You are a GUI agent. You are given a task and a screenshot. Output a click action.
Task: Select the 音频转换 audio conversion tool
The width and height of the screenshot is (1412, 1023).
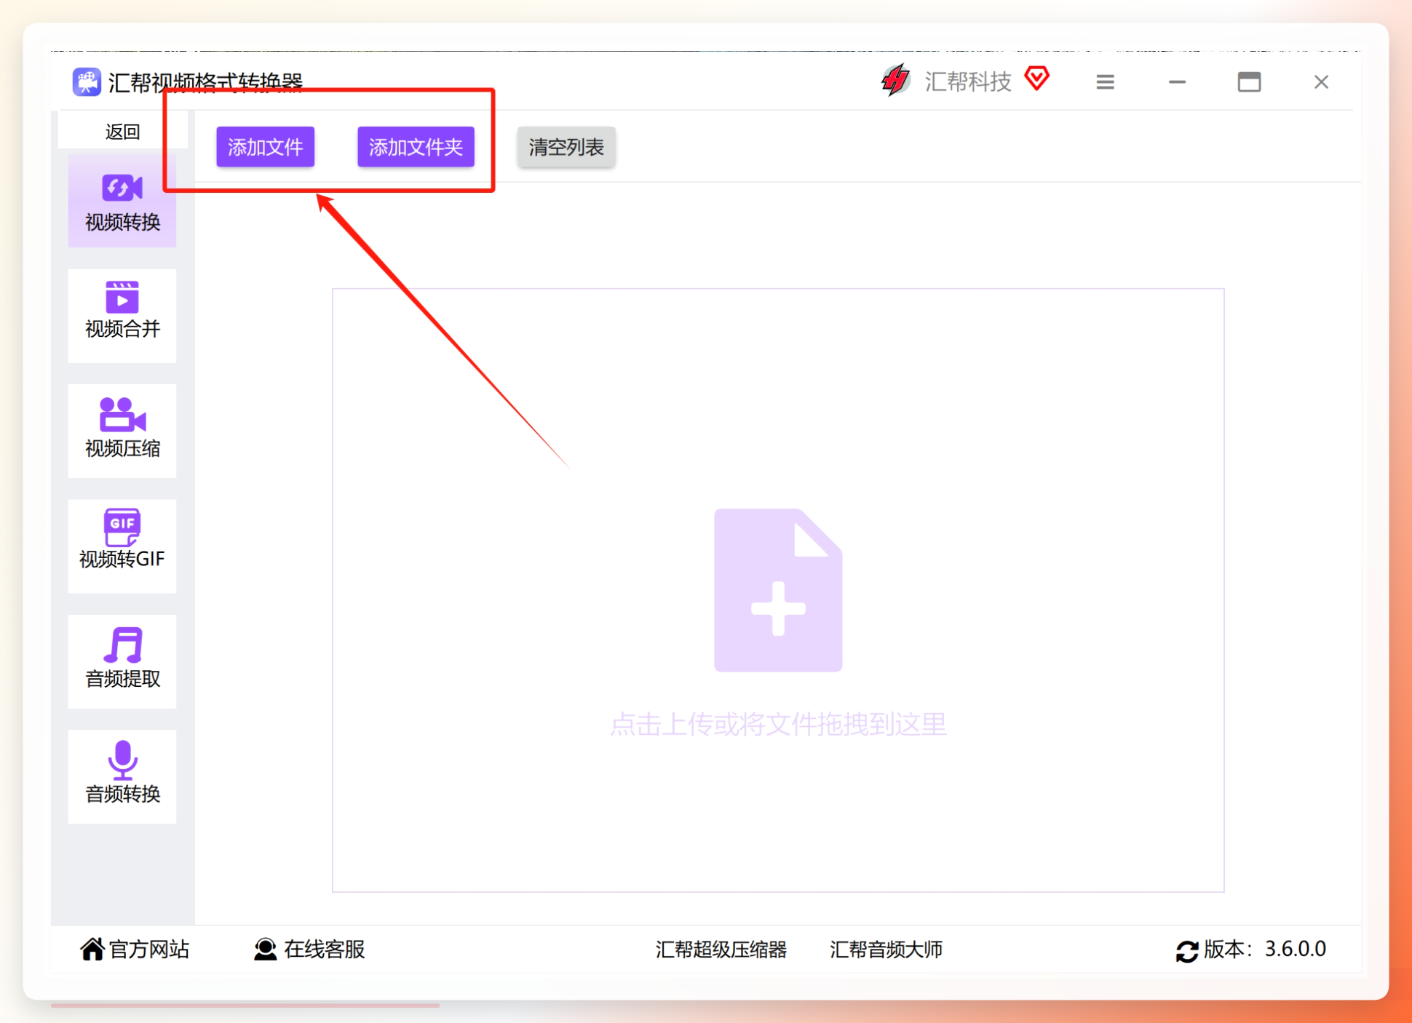[x=122, y=776]
